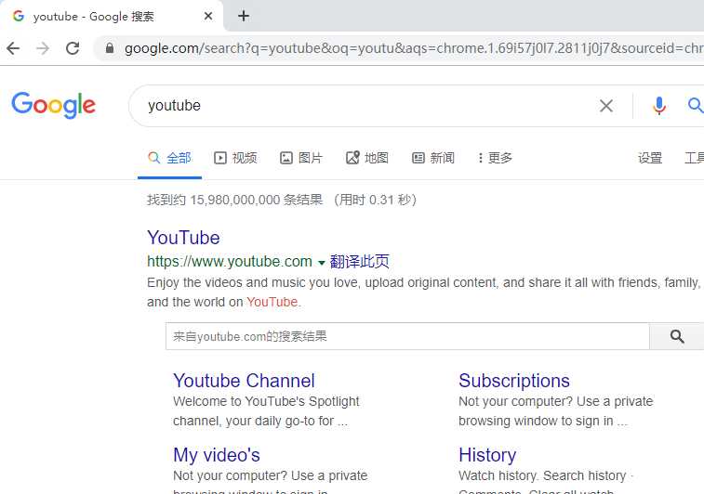Click the blue magnifier search icon
Image resolution: width=704 pixels, height=494 pixels.
tap(695, 106)
